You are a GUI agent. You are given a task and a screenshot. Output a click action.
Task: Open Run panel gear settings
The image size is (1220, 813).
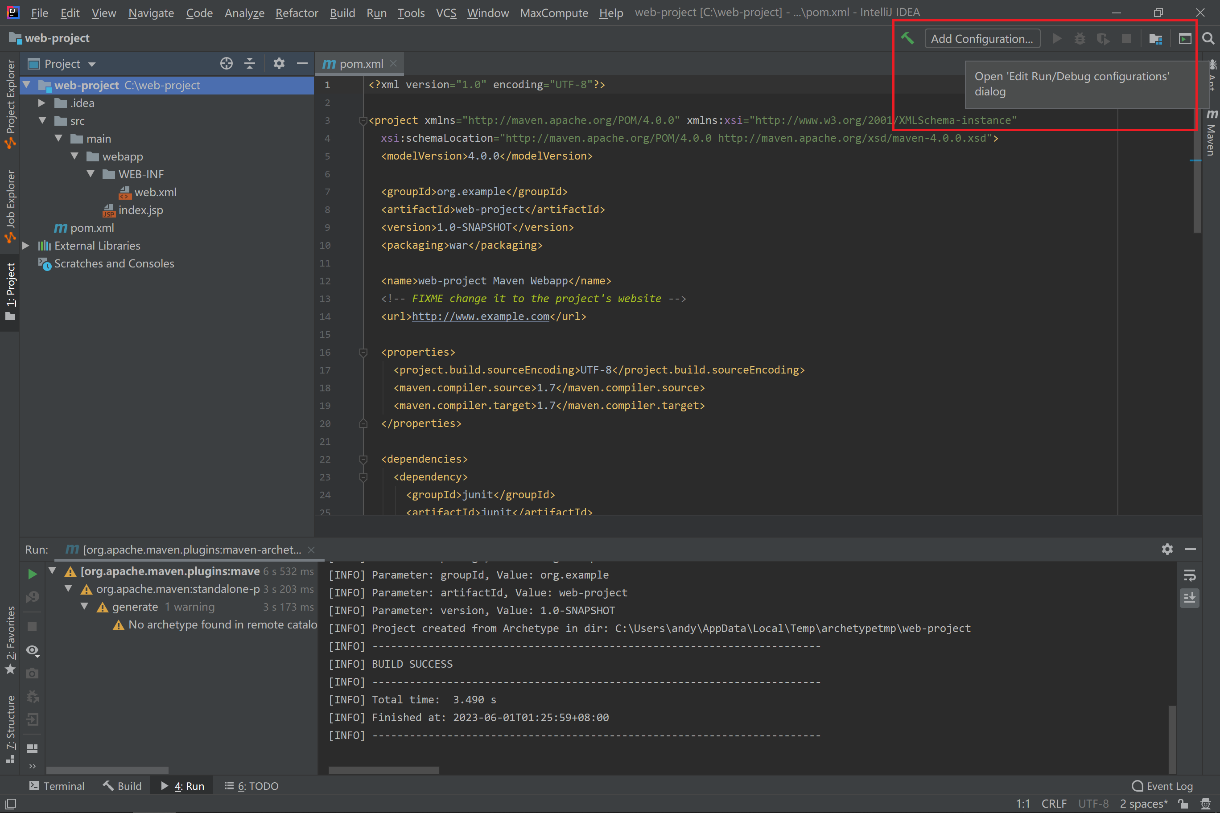[1166, 549]
